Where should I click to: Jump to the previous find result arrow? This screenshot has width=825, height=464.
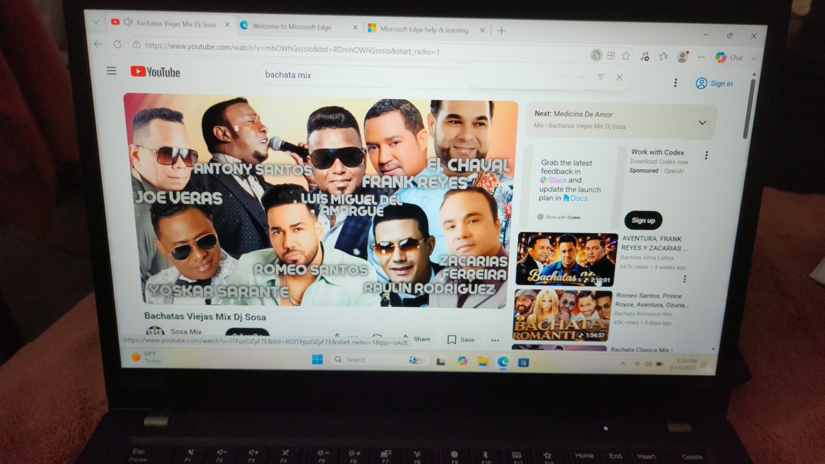(x=563, y=76)
